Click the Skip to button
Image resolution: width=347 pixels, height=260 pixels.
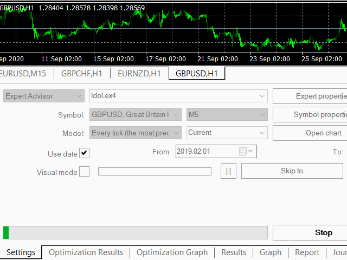click(292, 171)
